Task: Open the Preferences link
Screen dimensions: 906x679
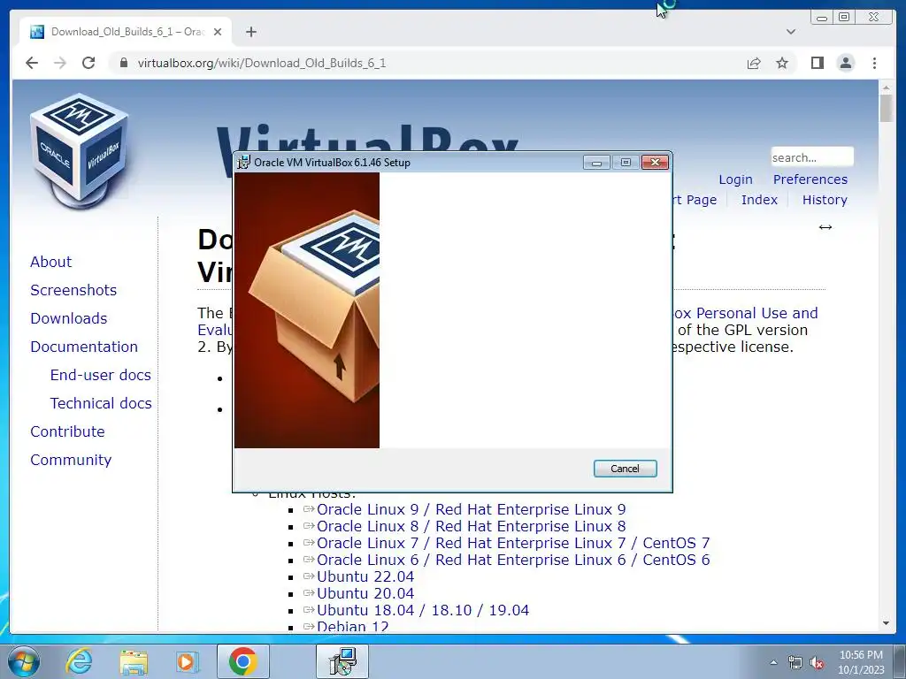Action: point(810,179)
